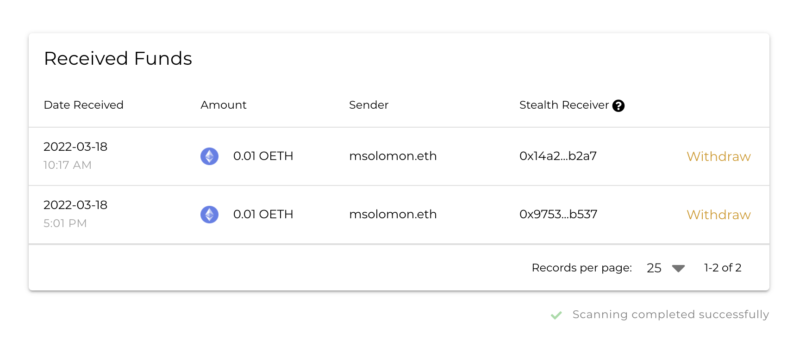Click the 0.01 OETH amount in the first row
This screenshot has width=812, height=345.
[263, 156]
